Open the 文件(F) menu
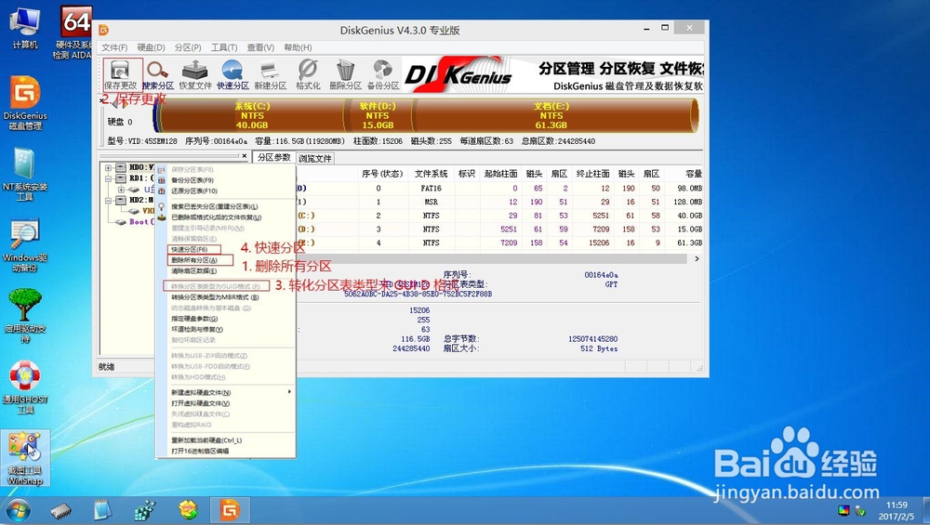Viewport: 930px width, 525px height. 114,47
